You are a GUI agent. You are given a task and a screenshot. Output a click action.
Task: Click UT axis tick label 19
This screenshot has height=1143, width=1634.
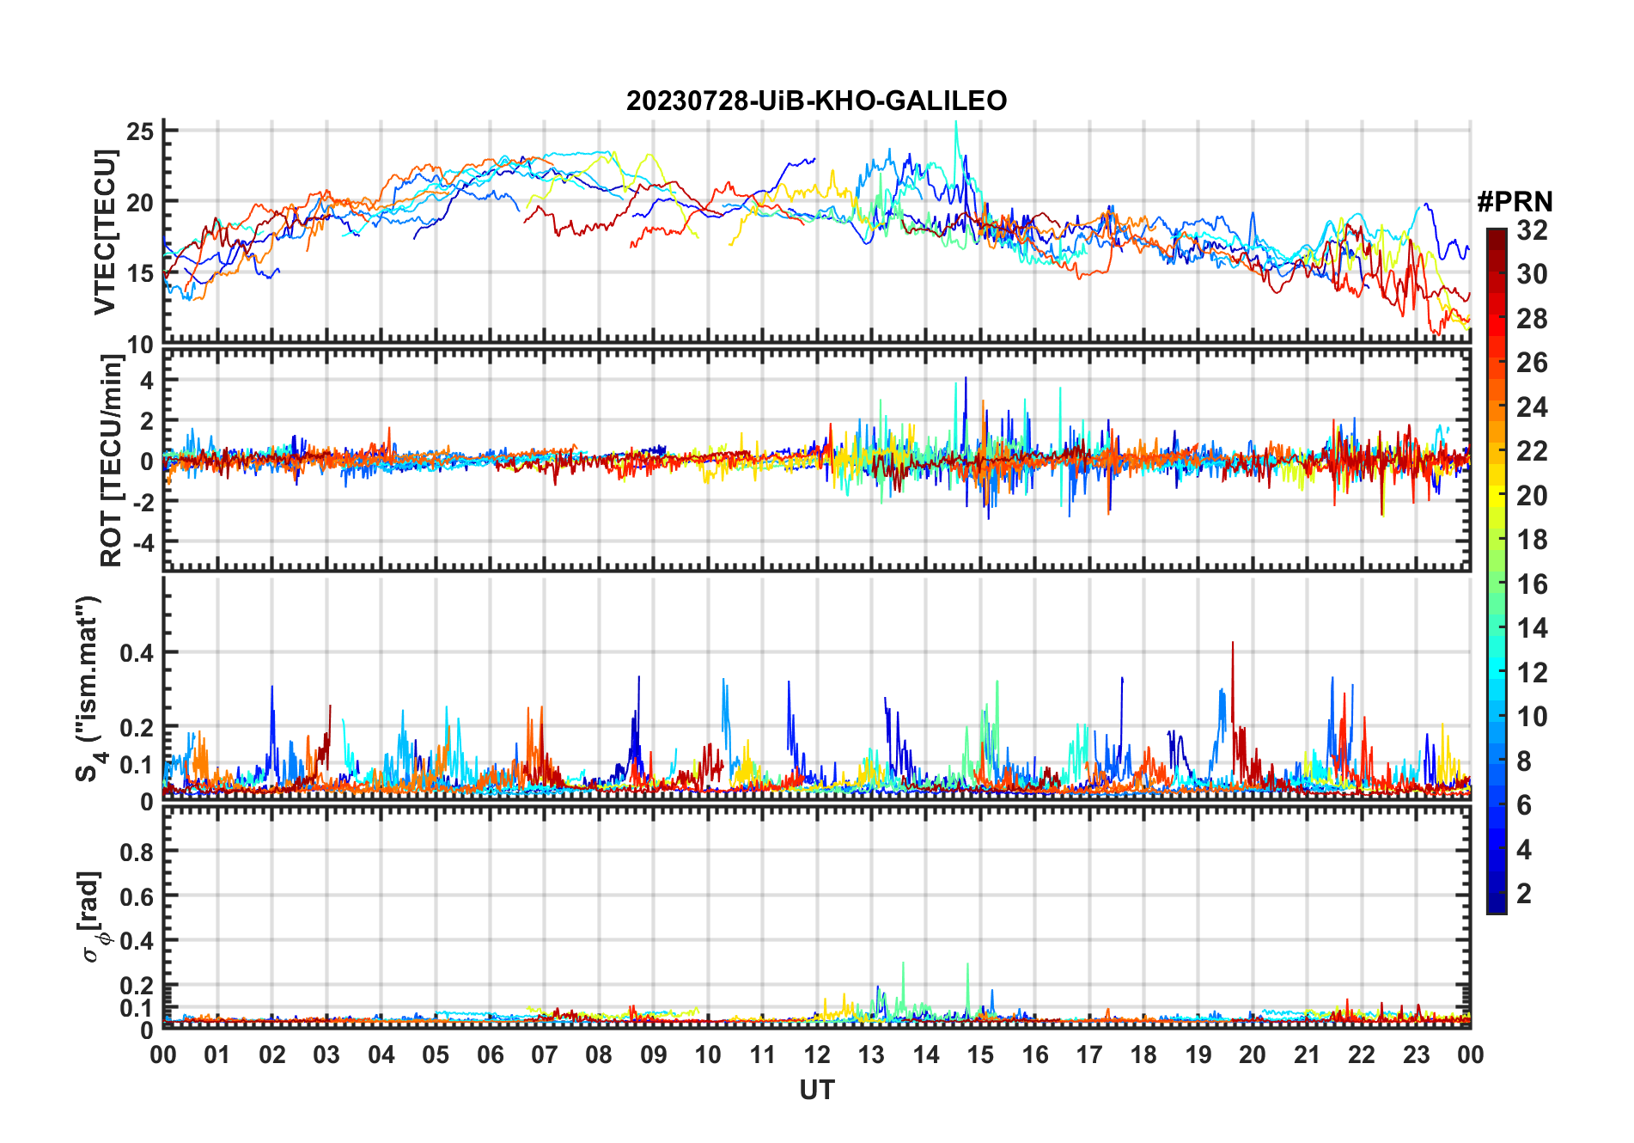click(x=1198, y=1055)
